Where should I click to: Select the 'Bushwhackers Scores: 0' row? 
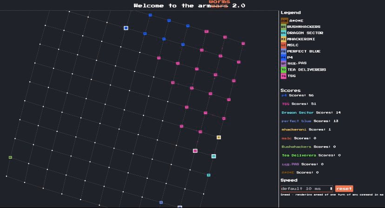[309, 147]
